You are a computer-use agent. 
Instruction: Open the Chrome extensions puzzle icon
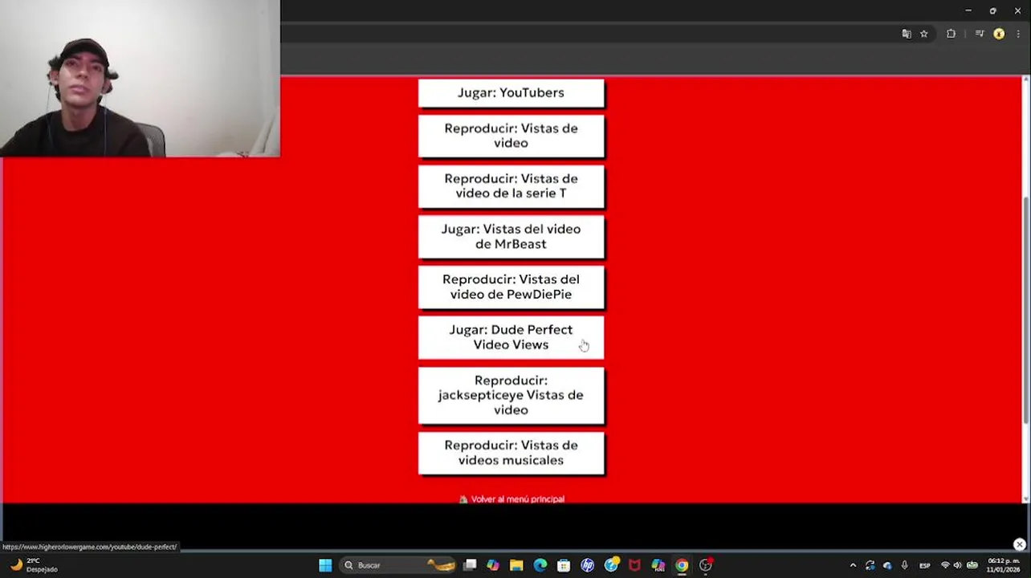(x=952, y=34)
